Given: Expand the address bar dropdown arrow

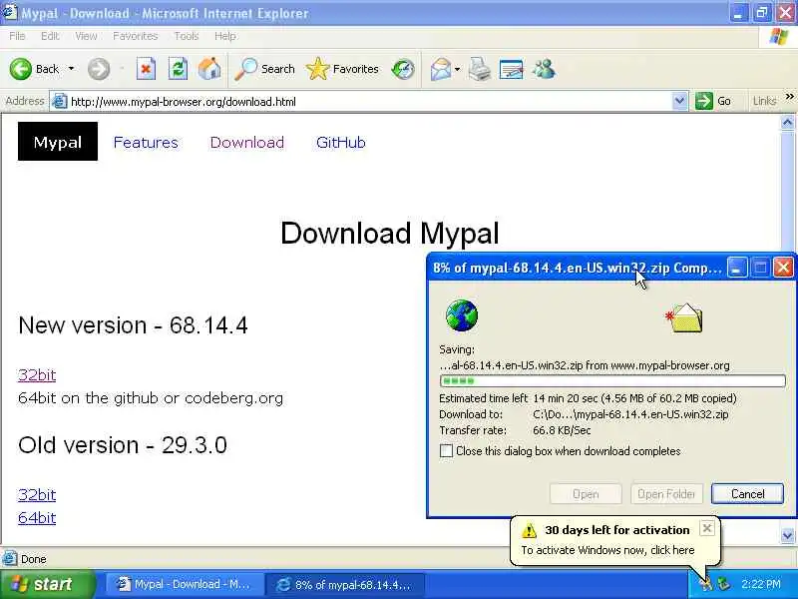Looking at the screenshot, I should click(x=679, y=102).
